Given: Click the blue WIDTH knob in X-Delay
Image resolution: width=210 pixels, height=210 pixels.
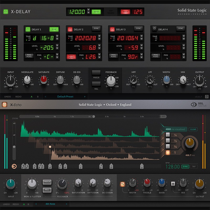Looking at the screenshot, I should pos(166,80).
